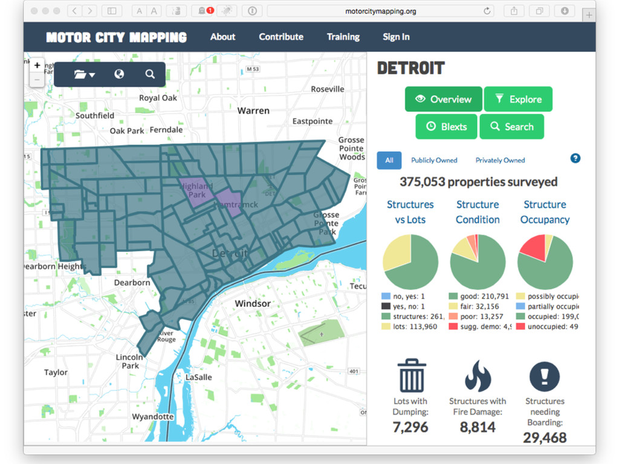Show all tabs in Safari
Image resolution: width=619 pixels, height=464 pixels.
[x=539, y=11]
